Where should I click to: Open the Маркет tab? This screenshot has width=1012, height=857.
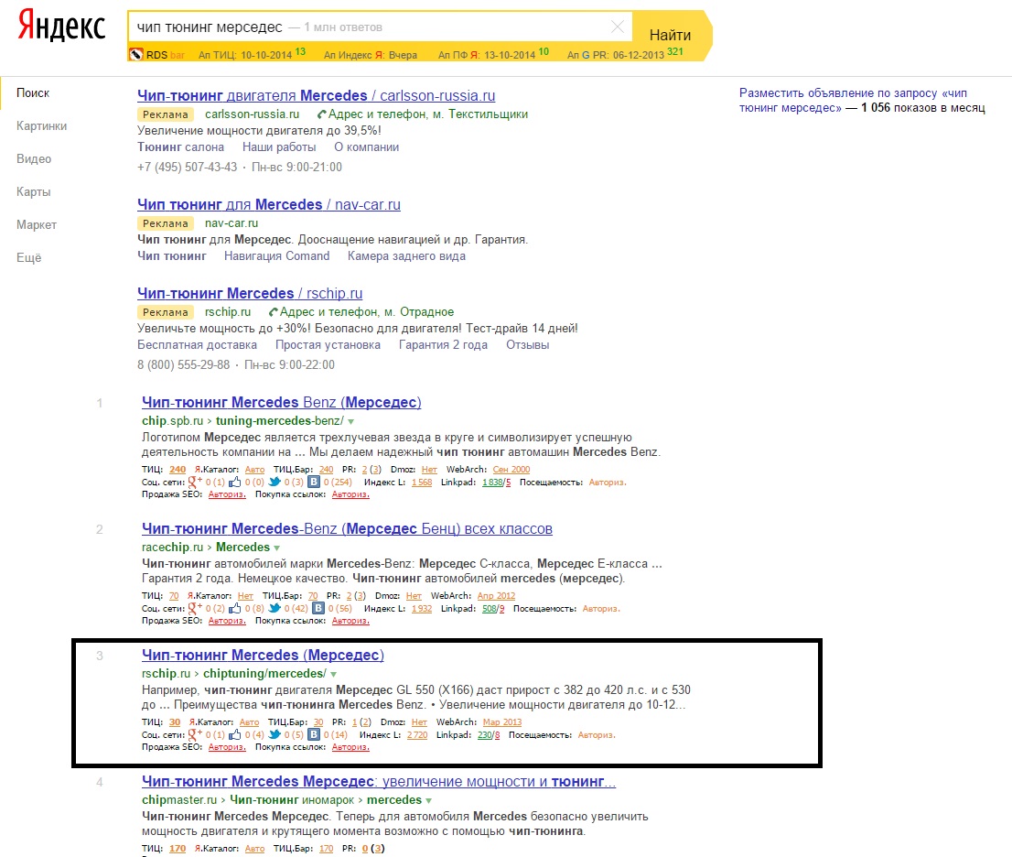tap(37, 224)
